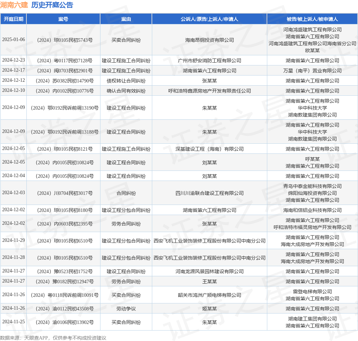
Task: Click plaintiff 姬某某
Action: point(209,309)
